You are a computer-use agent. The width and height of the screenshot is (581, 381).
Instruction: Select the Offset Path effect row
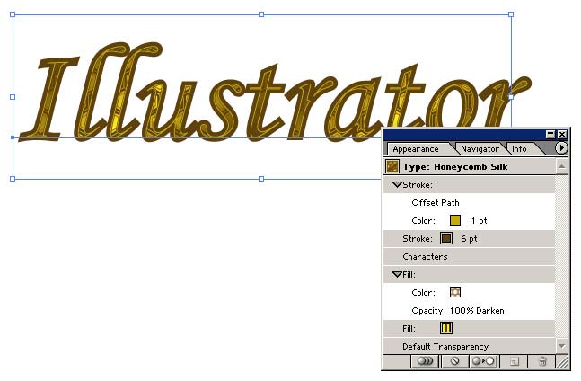469,203
